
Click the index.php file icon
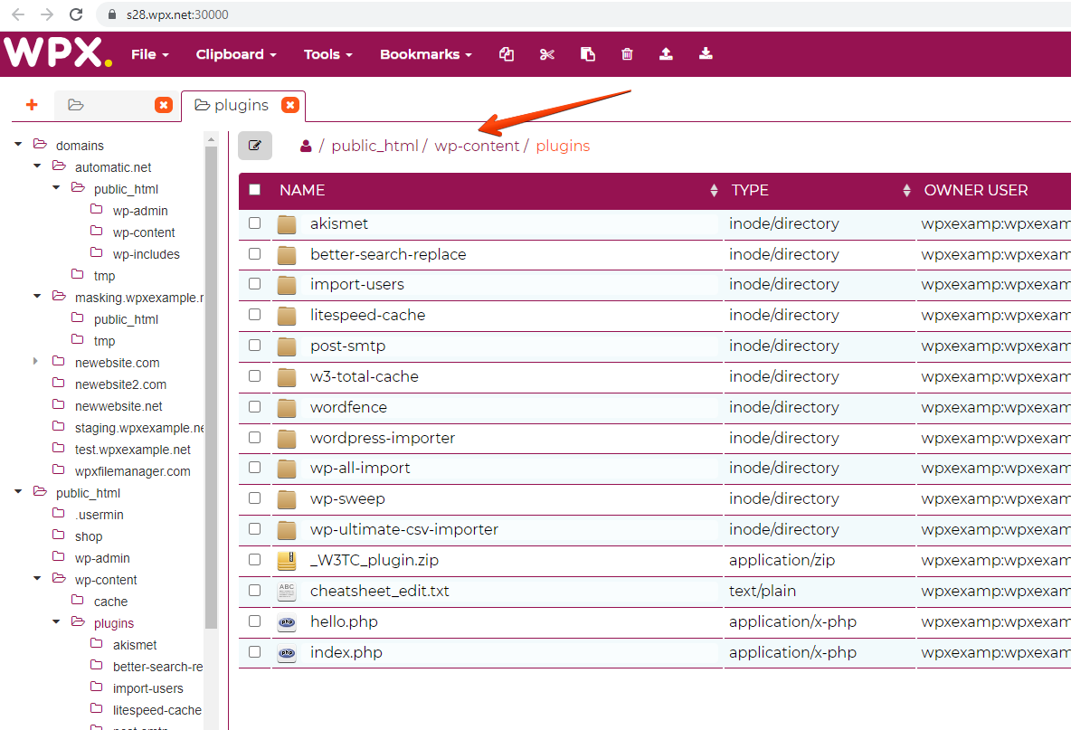pos(287,653)
